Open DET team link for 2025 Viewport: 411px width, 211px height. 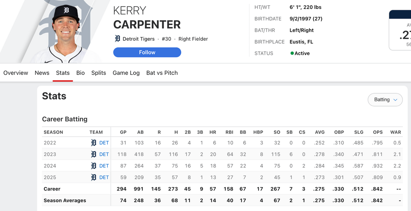click(x=104, y=177)
